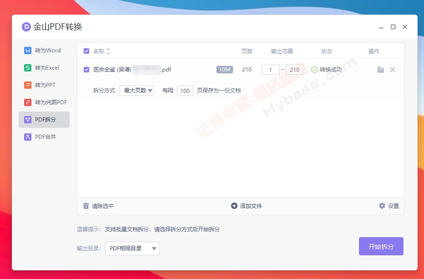Open the PDF相同目录 output directory dropdown

point(132,249)
